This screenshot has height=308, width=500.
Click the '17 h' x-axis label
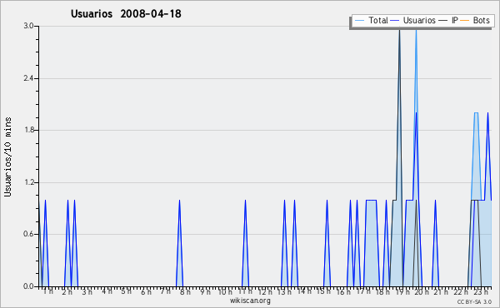(363, 291)
